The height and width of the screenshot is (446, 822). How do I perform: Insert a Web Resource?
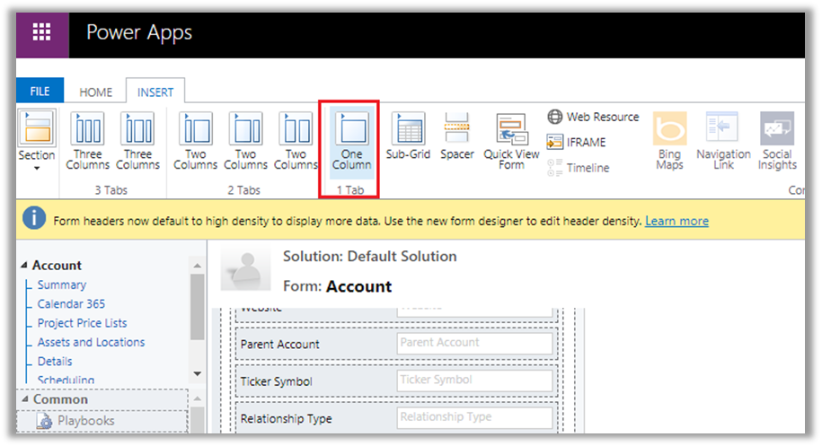(x=593, y=117)
